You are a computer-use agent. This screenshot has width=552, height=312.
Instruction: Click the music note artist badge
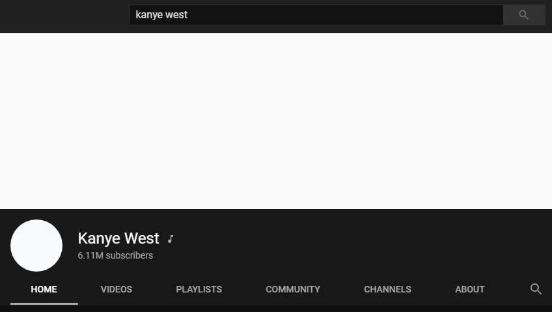pyautogui.click(x=171, y=239)
